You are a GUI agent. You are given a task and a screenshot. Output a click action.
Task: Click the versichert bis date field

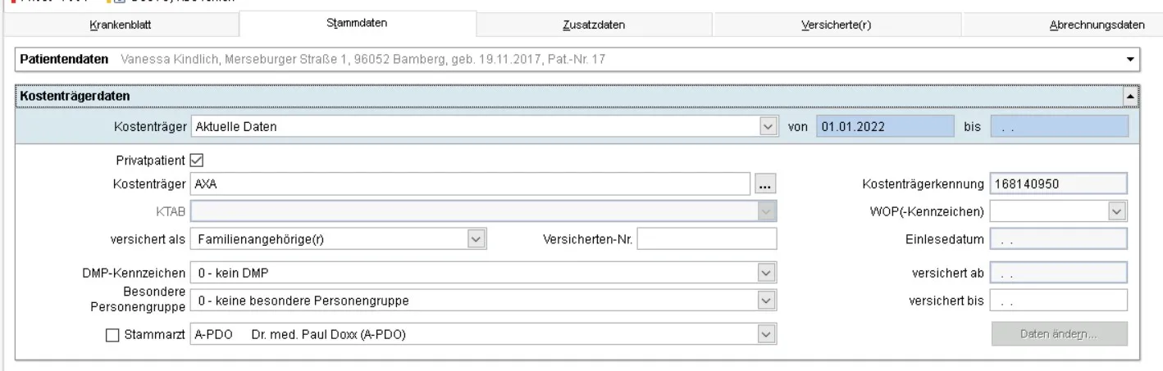pos(1058,301)
